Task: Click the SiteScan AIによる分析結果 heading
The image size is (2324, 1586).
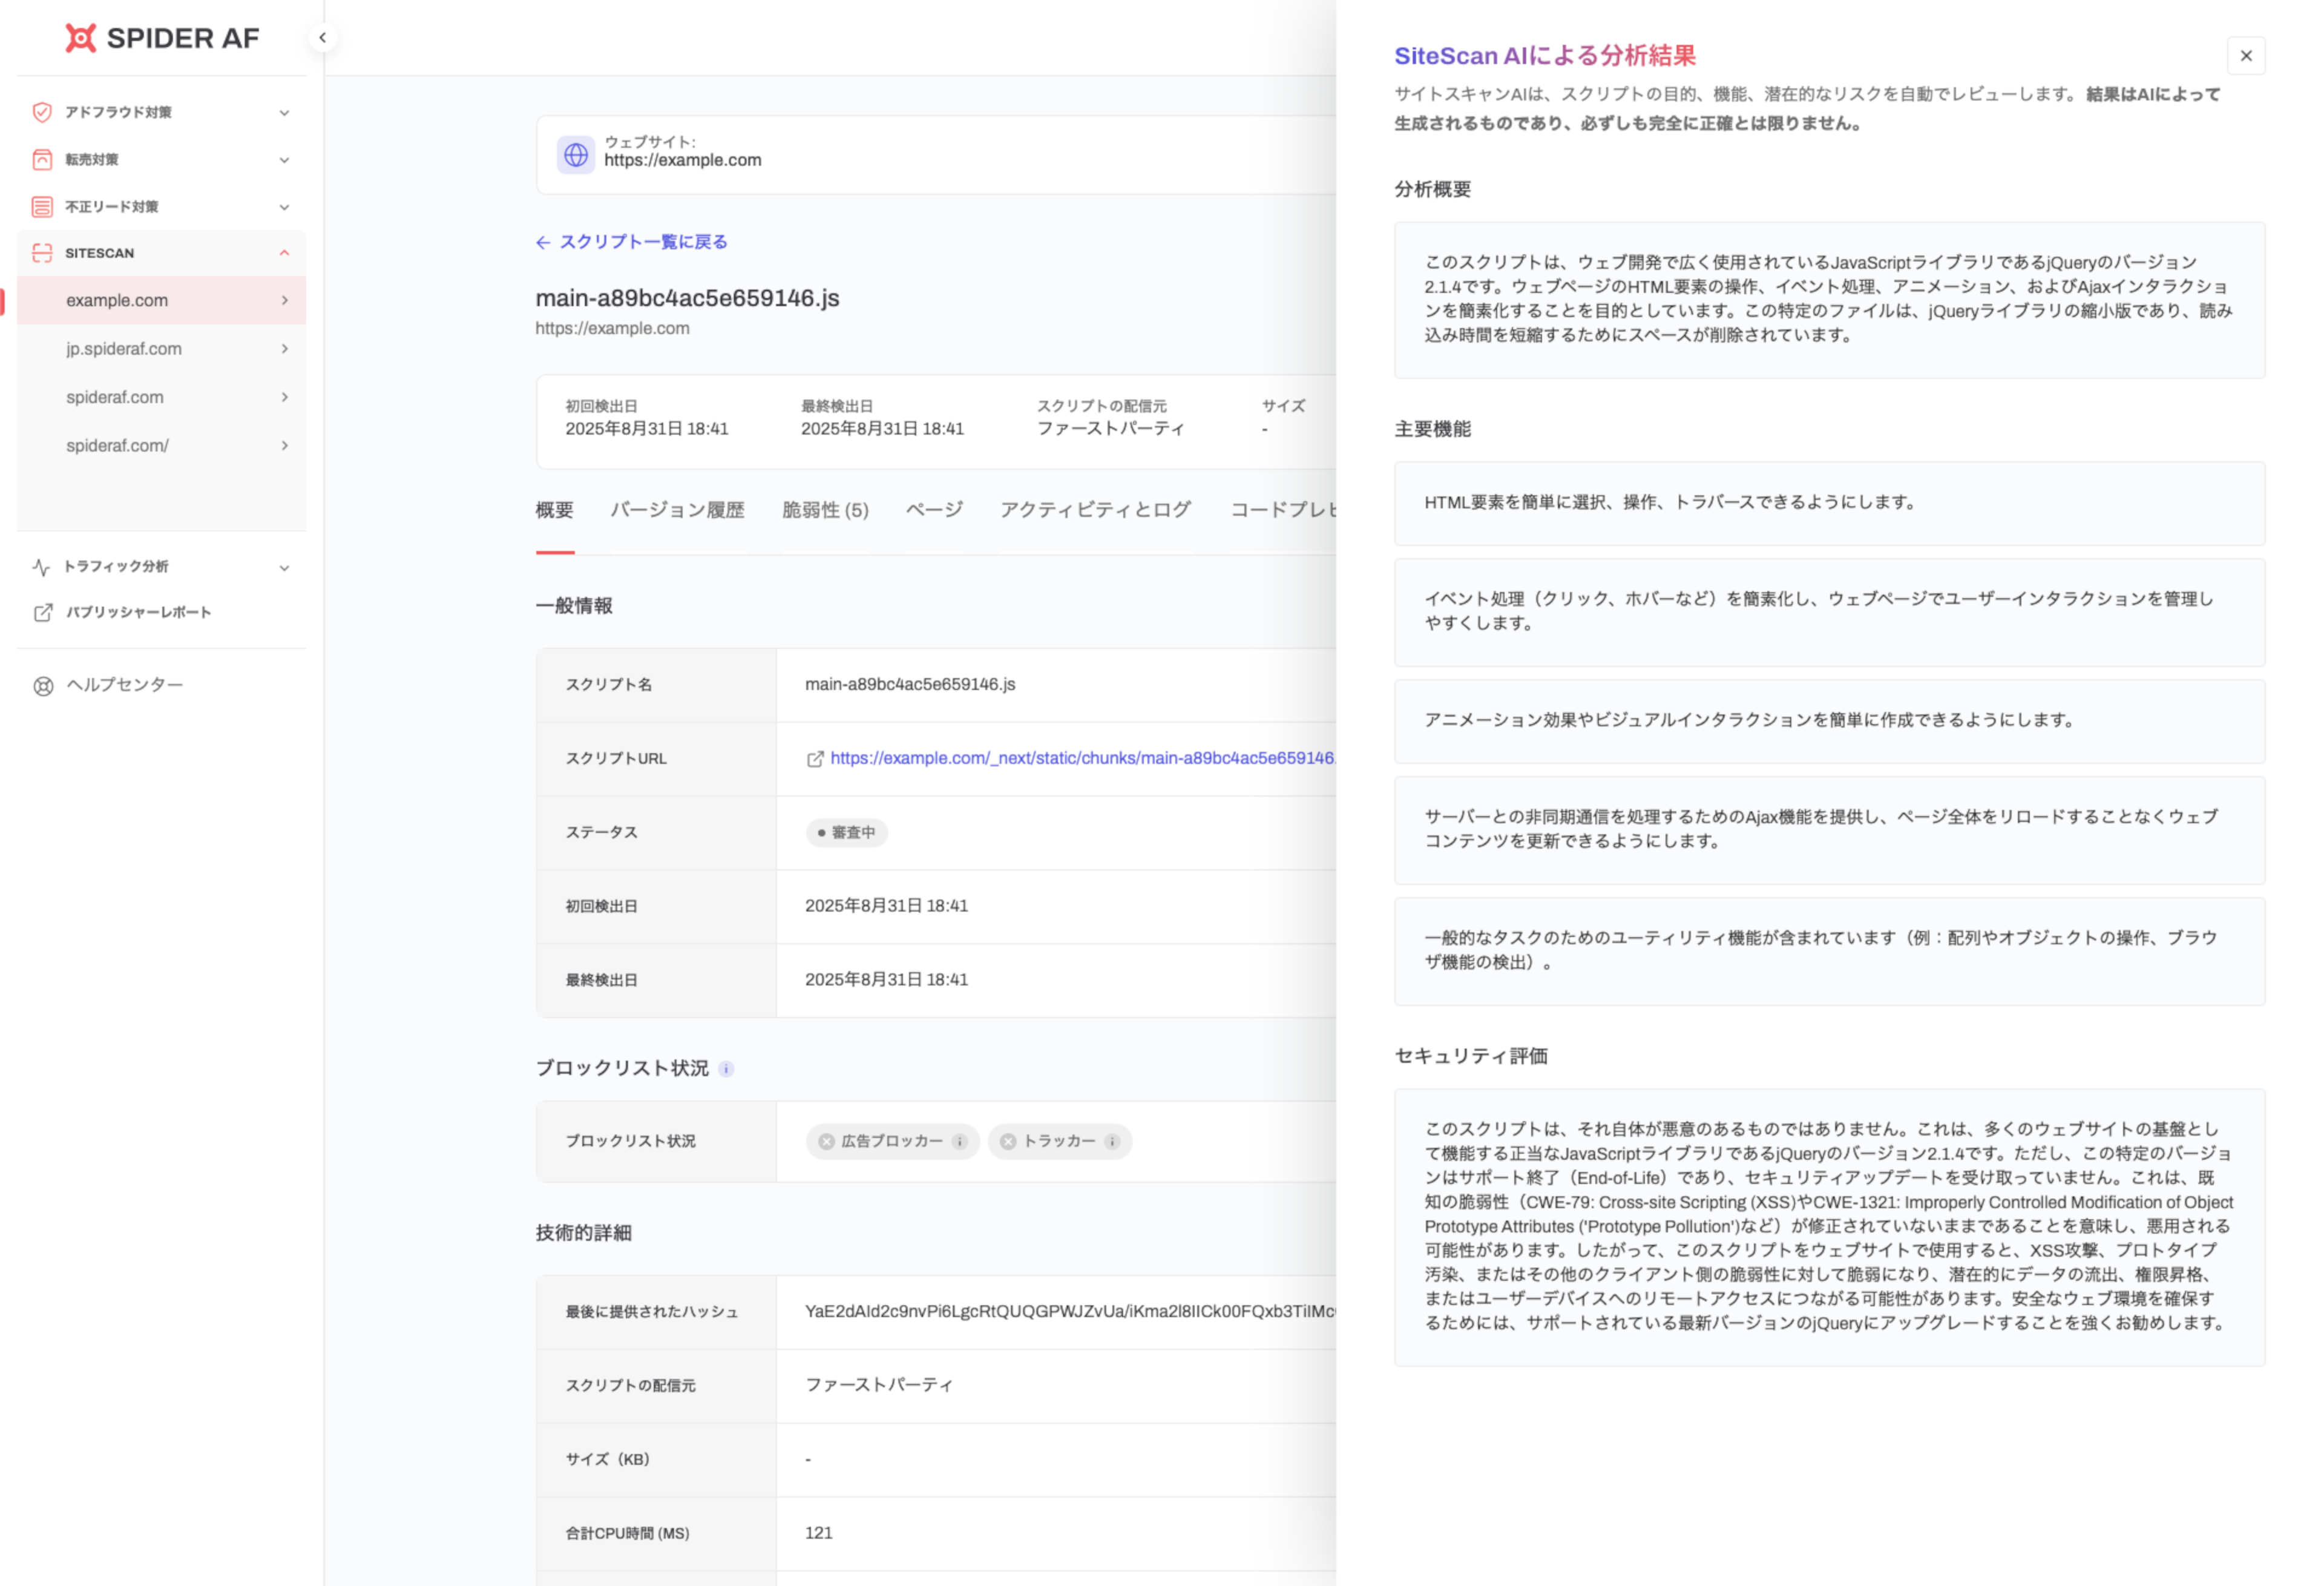Action: (1545, 56)
